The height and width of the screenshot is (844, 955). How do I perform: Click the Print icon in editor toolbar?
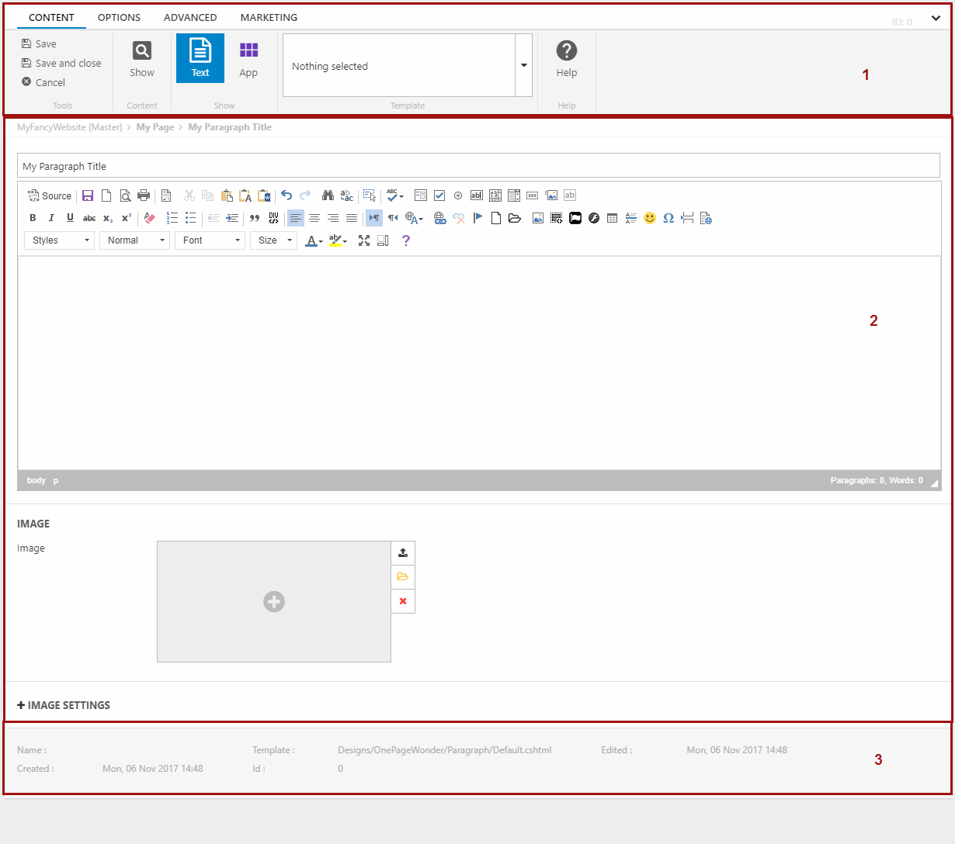[144, 195]
